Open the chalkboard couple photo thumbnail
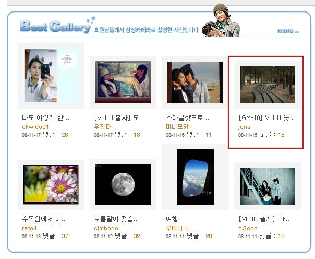 tap(123, 83)
